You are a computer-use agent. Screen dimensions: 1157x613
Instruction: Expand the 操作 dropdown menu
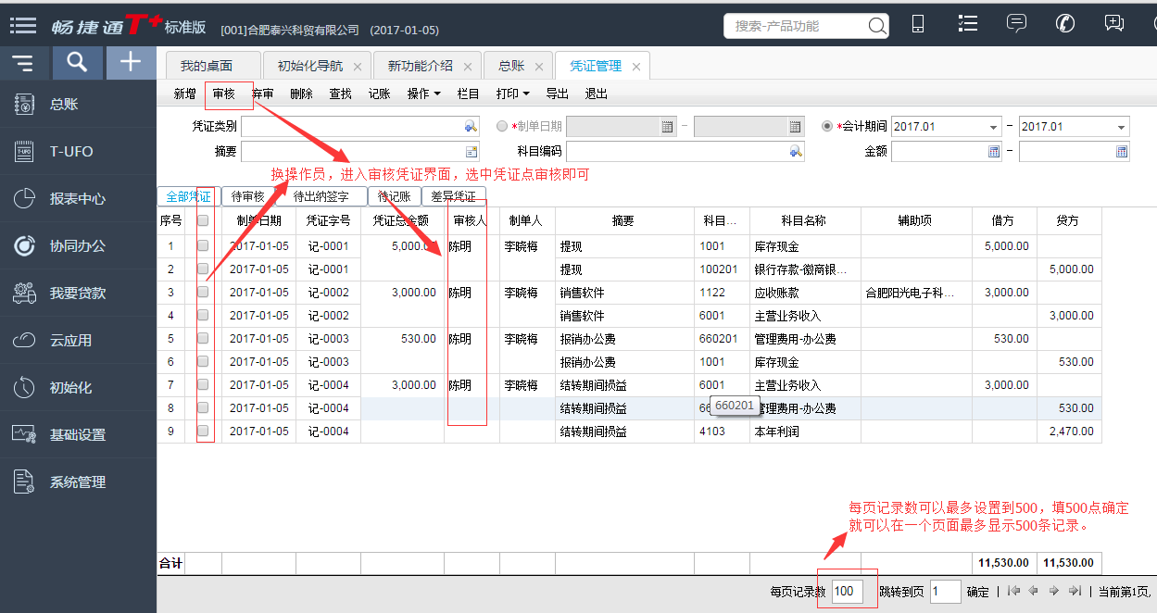(x=423, y=94)
